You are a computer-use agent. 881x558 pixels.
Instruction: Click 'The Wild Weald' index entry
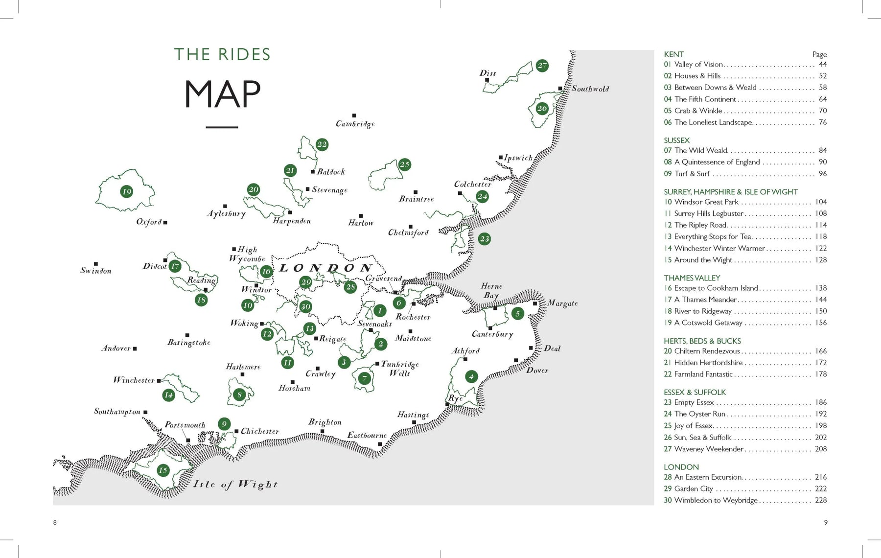(x=745, y=151)
